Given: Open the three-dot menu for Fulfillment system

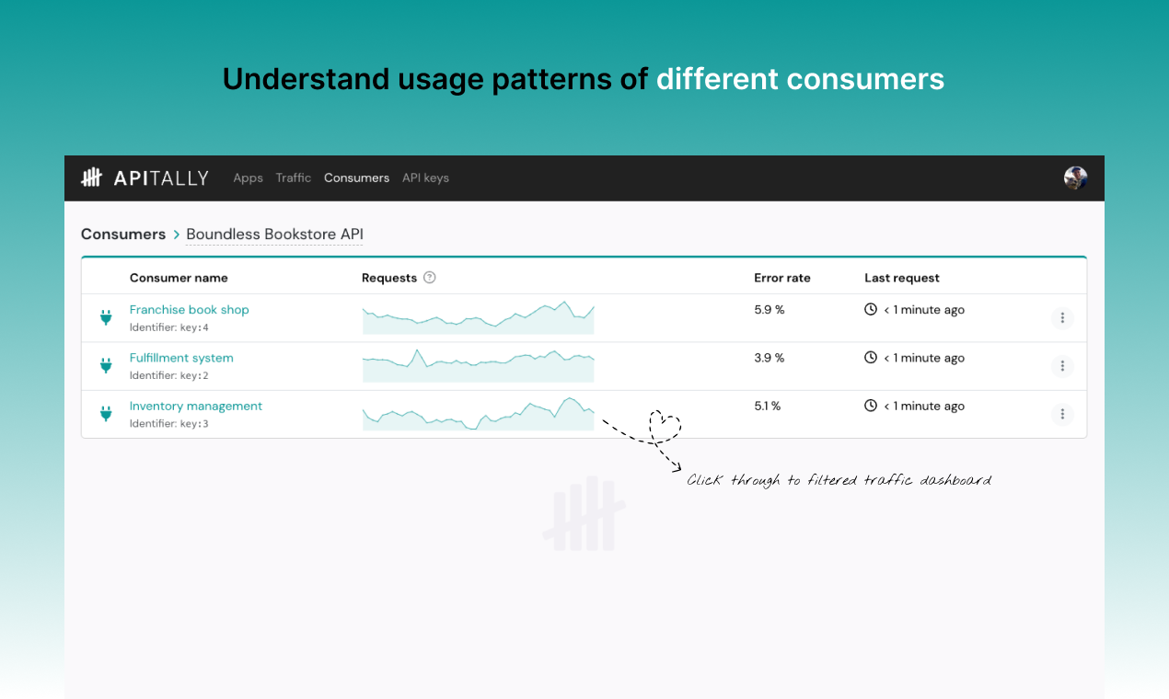Looking at the screenshot, I should (x=1062, y=366).
